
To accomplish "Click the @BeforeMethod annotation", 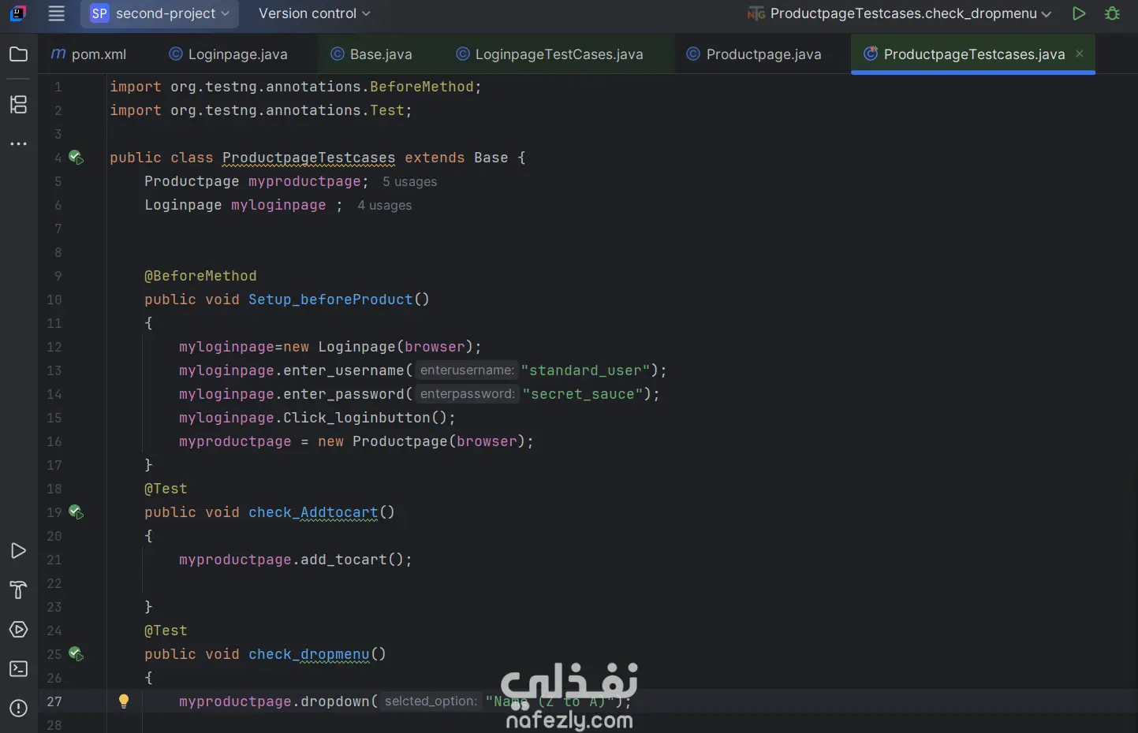I will click(x=200, y=276).
